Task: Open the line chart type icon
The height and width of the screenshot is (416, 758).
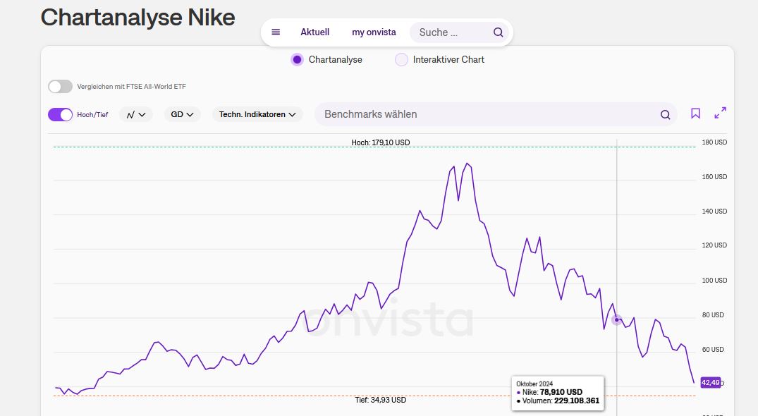Action: coord(130,114)
